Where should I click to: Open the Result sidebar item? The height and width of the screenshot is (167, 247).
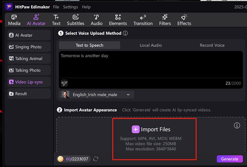[29, 94]
